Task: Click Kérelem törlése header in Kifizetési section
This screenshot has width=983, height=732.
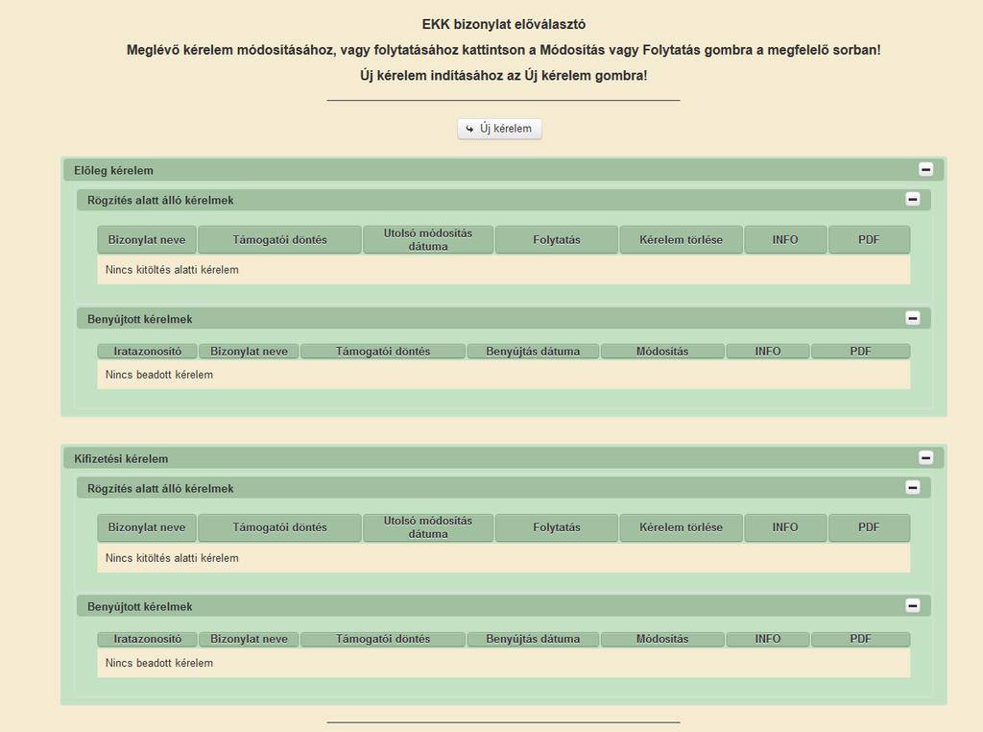Action: point(681,527)
